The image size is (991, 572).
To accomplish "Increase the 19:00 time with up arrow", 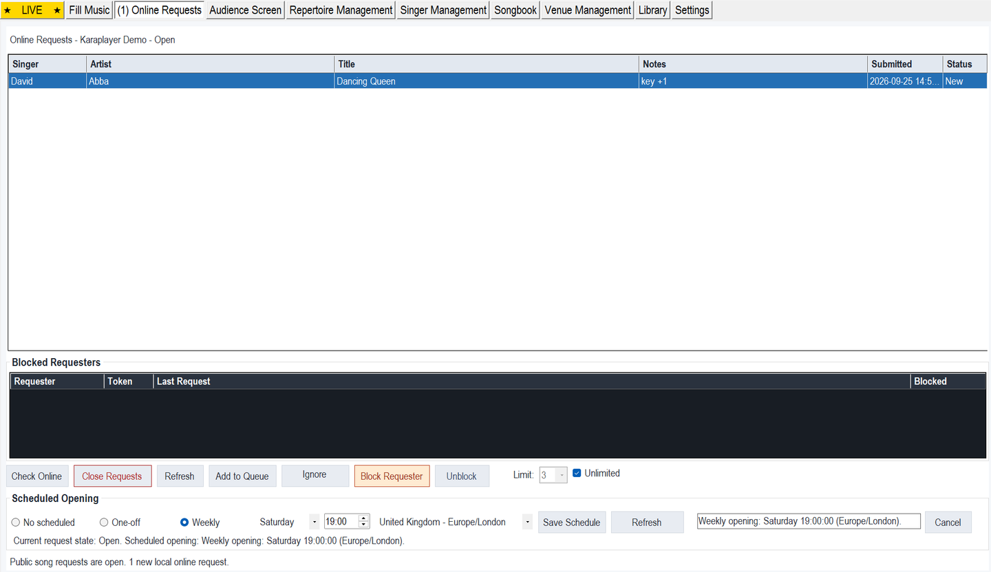I will (364, 518).
